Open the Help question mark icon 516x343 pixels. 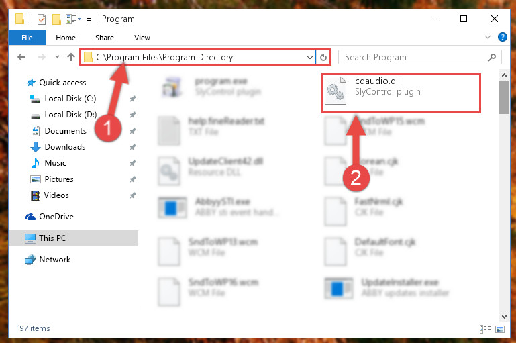pos(502,37)
